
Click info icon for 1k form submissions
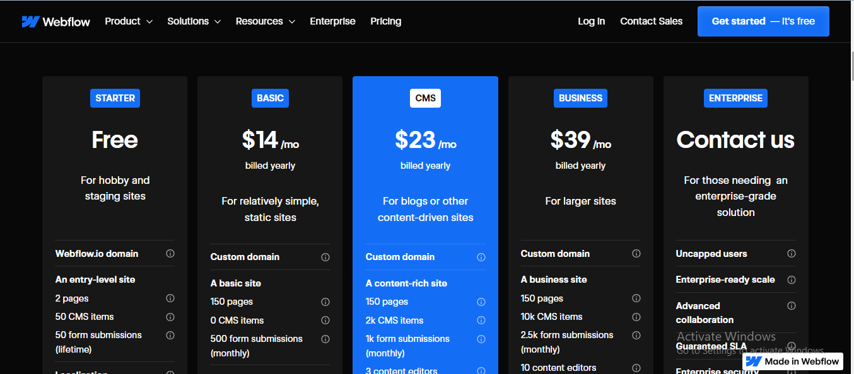coord(481,339)
